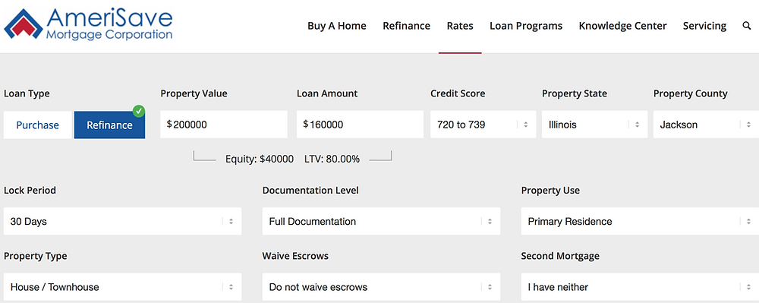759x303 pixels.
Task: Click the Property County label
Action: pos(690,94)
